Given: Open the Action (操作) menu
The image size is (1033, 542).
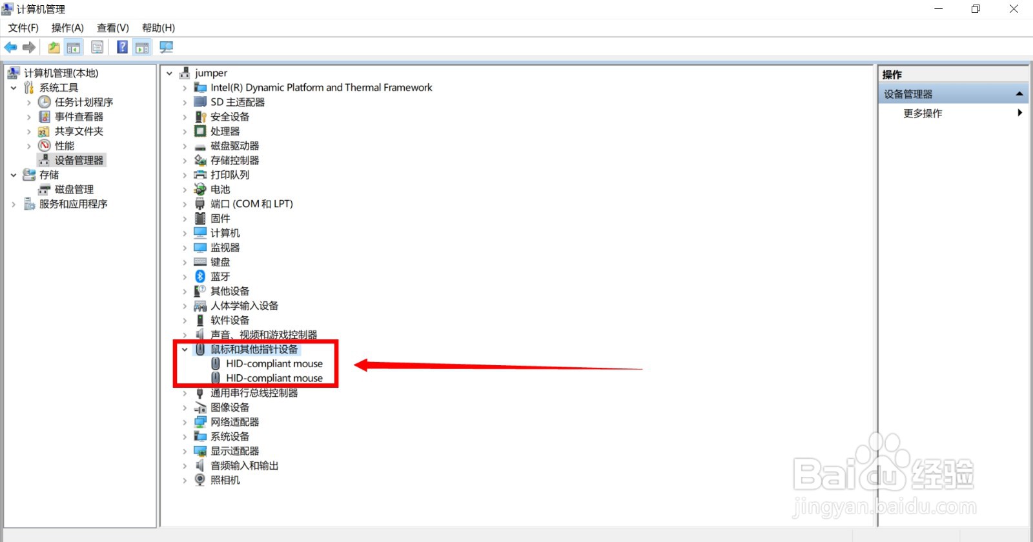Looking at the screenshot, I should click(x=68, y=28).
